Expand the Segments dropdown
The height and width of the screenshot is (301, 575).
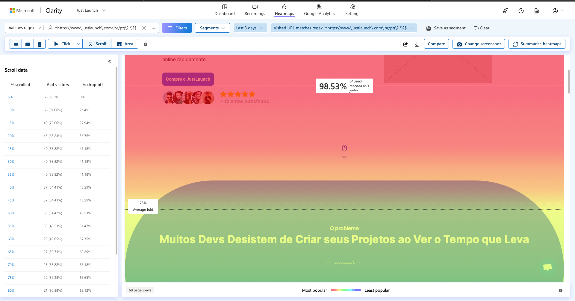[212, 28]
